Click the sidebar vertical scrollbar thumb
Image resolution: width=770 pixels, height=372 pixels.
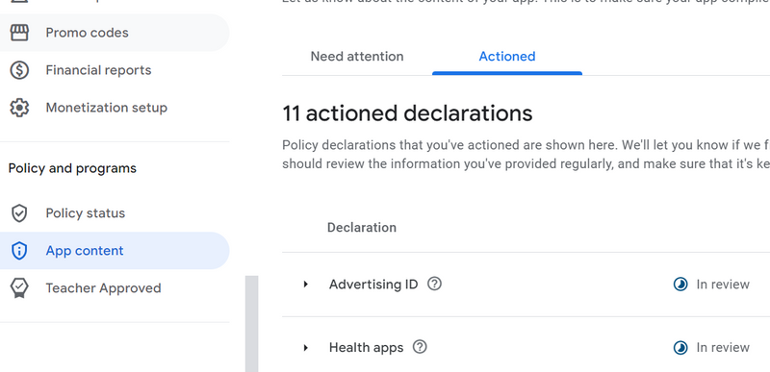252,324
